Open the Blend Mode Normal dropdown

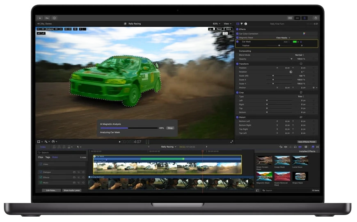299,55
